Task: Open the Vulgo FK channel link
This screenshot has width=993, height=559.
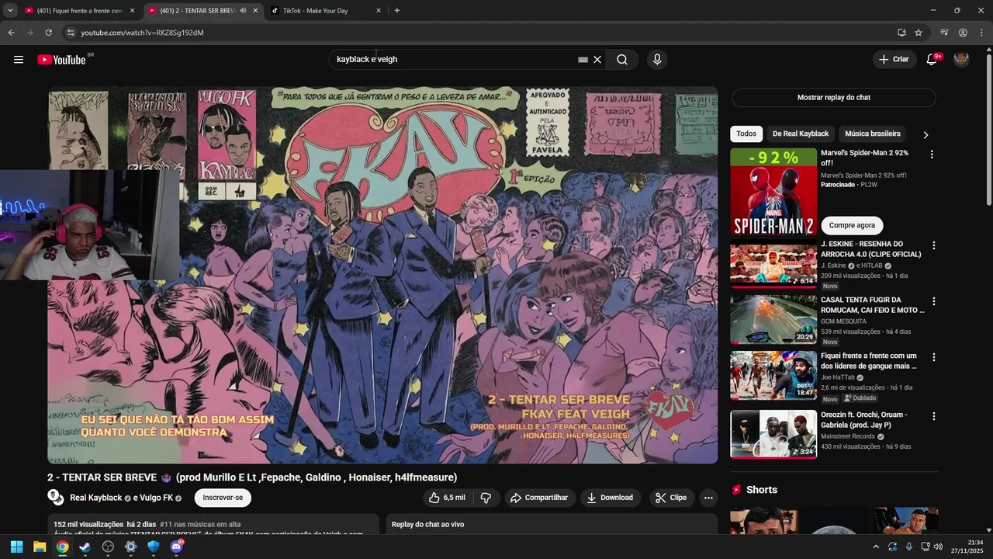Action: (x=157, y=498)
